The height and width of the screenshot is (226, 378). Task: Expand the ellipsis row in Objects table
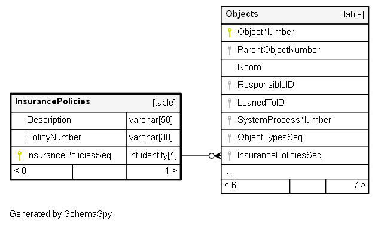pyautogui.click(x=295, y=172)
